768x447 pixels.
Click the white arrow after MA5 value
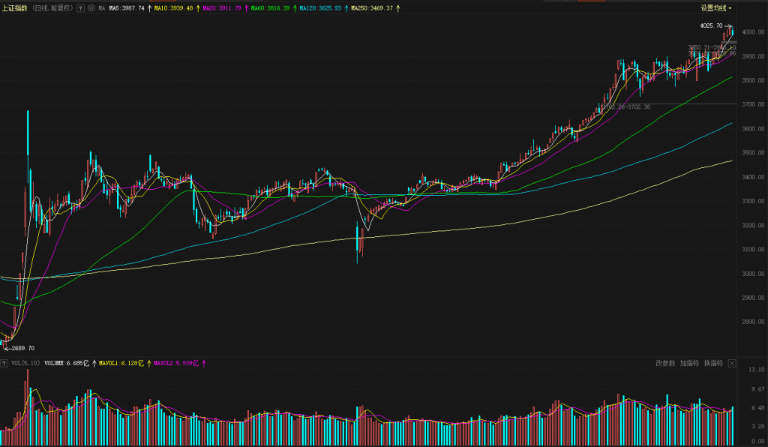[149, 8]
